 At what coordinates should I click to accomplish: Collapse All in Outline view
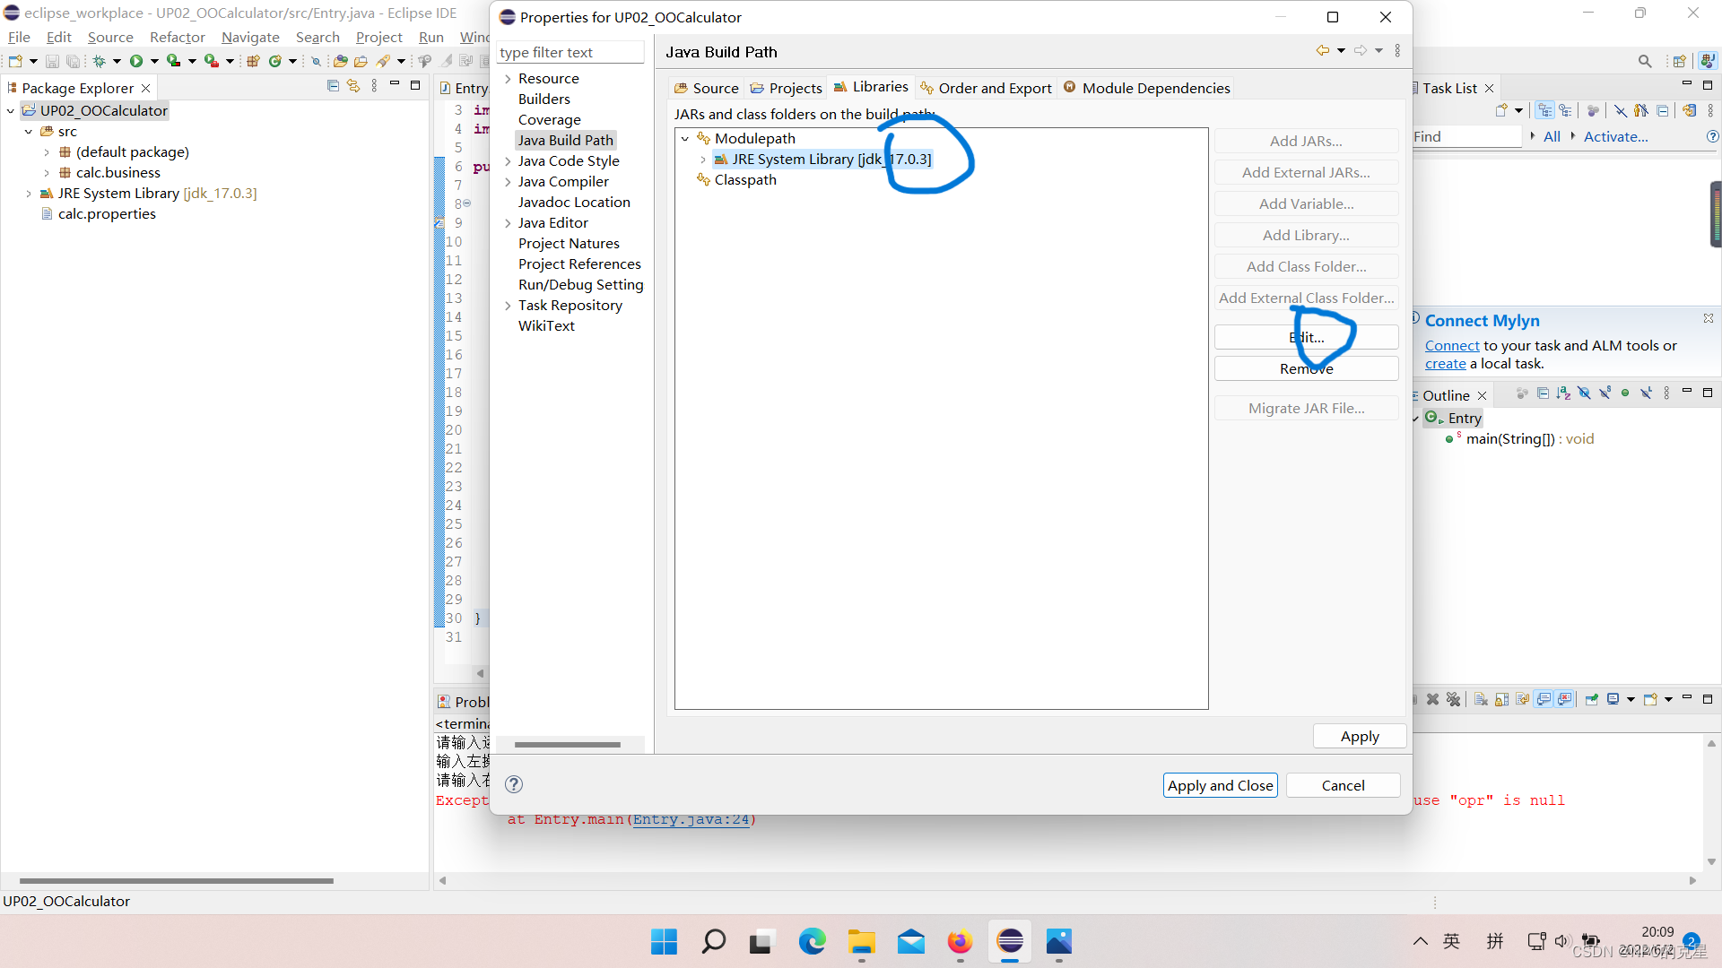click(x=1543, y=393)
